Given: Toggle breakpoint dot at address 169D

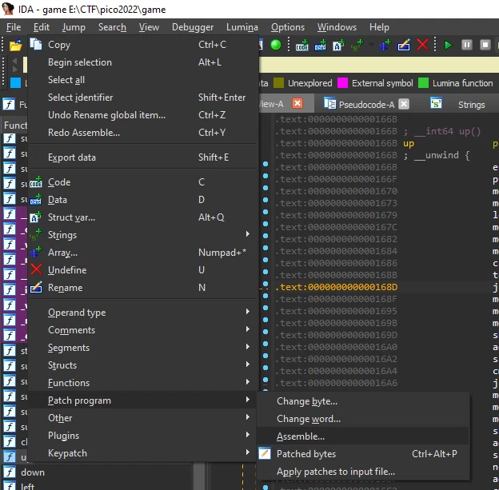Looking at the screenshot, I should pyautogui.click(x=265, y=332).
